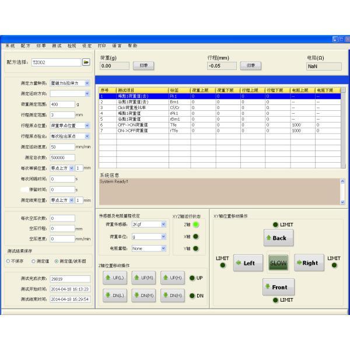Image resolution: width=350 pixels, height=350 pixels.
Task: Open the recipe folder browse icon
Action: 86,61
